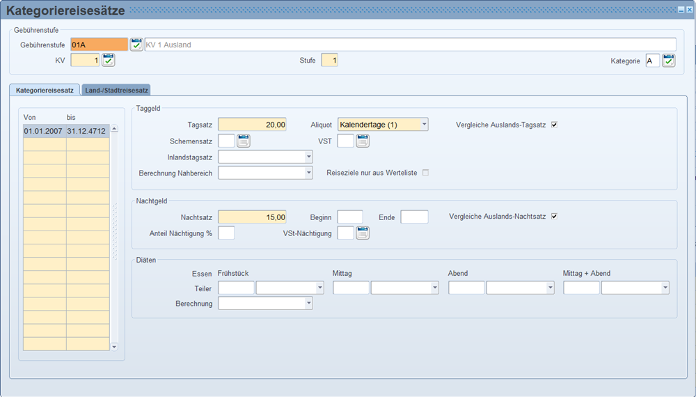
Task: Open value list icon next to Kategorie
Action: tap(669, 61)
